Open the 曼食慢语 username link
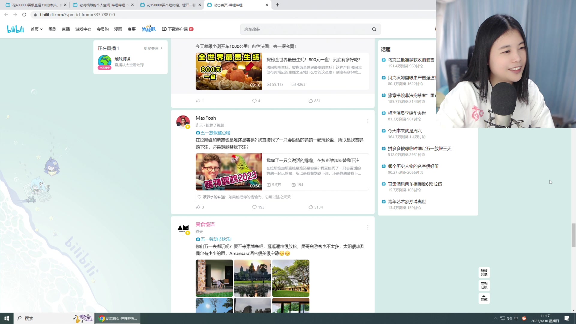Image resolution: width=576 pixels, height=324 pixels. coord(205,224)
